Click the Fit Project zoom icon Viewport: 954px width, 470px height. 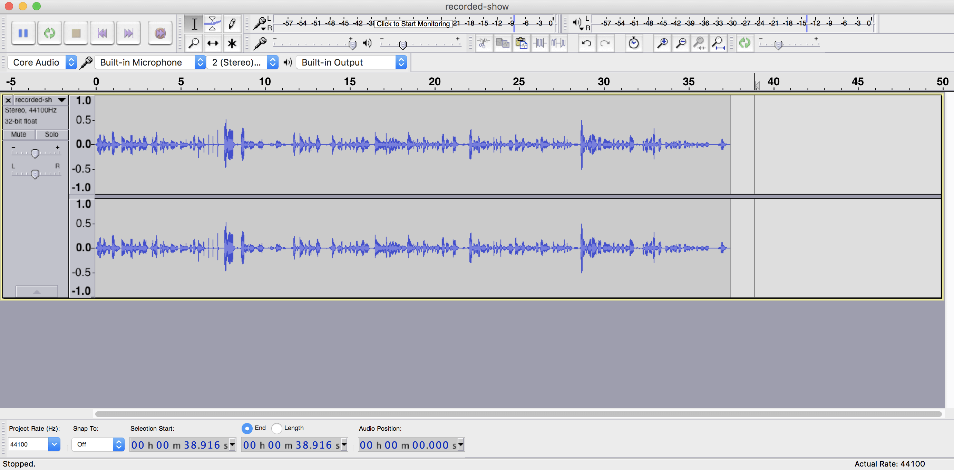(x=719, y=43)
